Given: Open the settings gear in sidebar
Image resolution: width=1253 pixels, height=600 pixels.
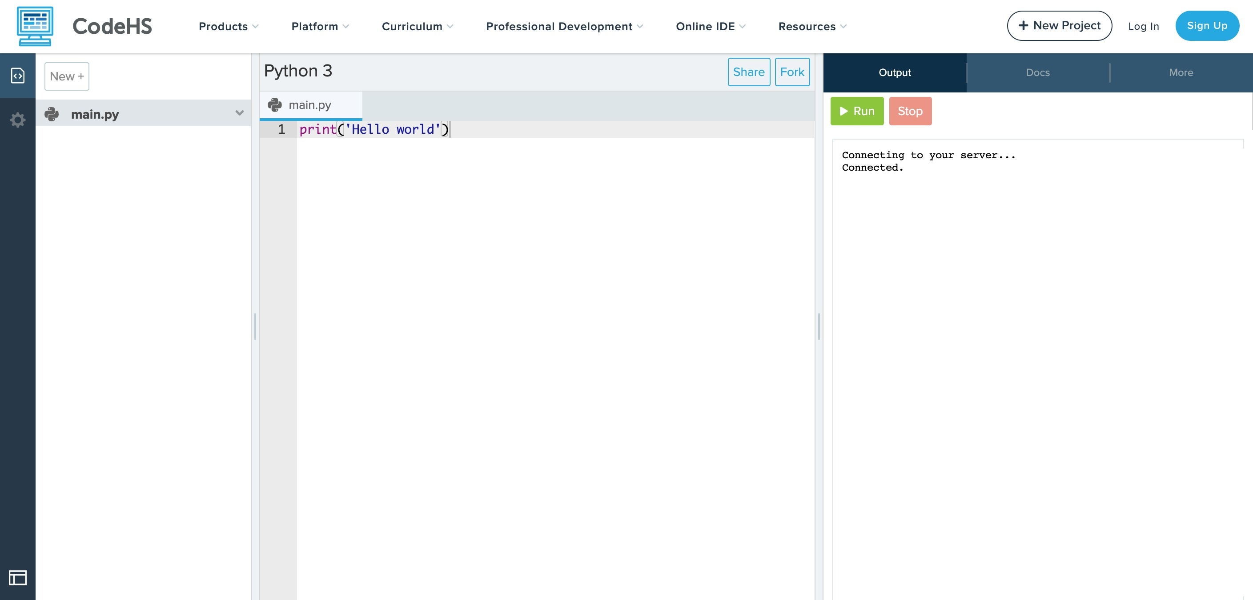Looking at the screenshot, I should 17,120.
